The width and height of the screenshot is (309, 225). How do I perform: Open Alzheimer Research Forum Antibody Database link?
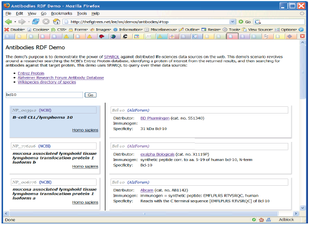click(60, 77)
